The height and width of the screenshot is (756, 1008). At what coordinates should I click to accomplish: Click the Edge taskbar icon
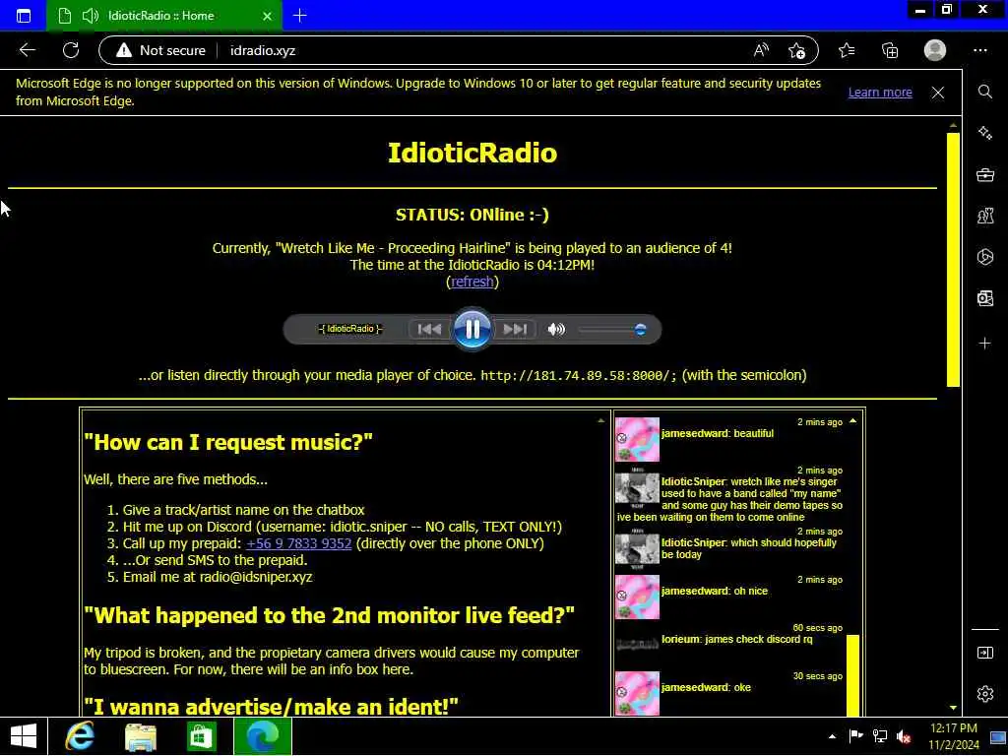coord(262,736)
